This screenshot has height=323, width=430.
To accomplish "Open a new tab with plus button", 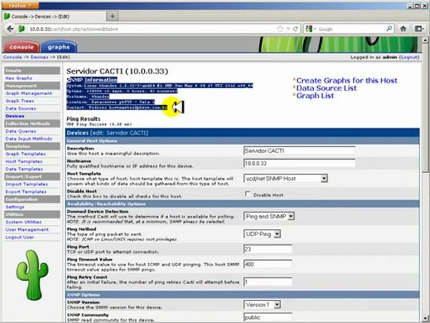I will click(112, 16).
